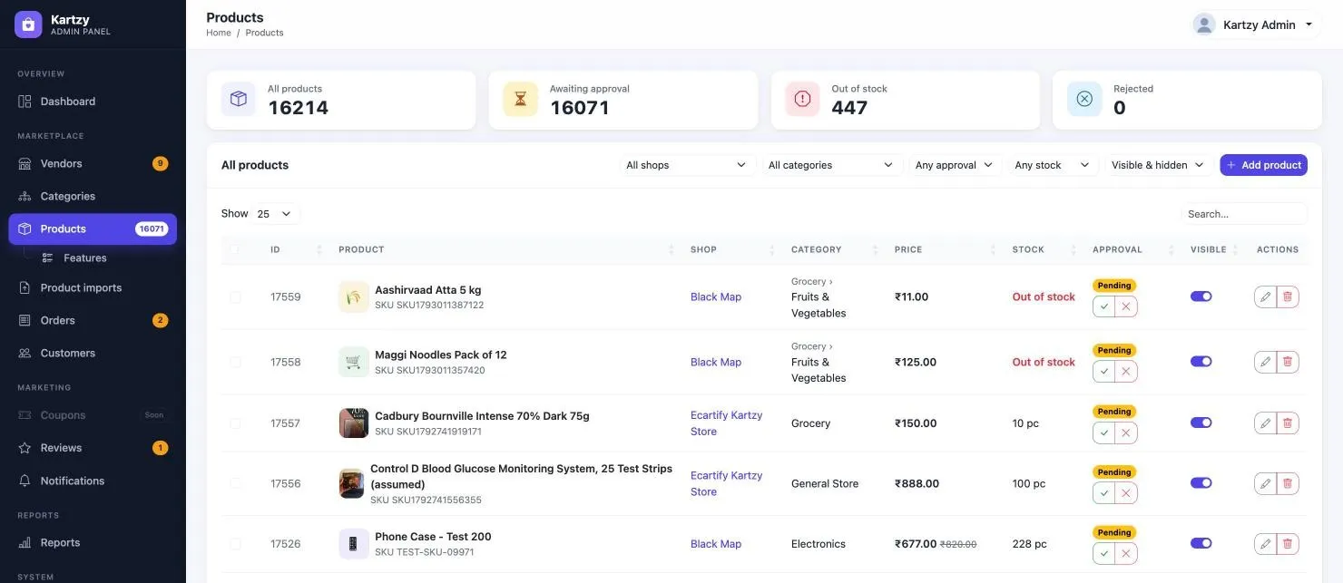Approve Aashirvaad Atta 5 kg with checkmark
Viewport: 1343px width, 583px height.
[1103, 306]
